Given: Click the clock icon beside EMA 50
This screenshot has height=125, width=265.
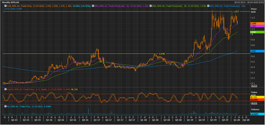Looking at the screenshot, I should 150,6.
